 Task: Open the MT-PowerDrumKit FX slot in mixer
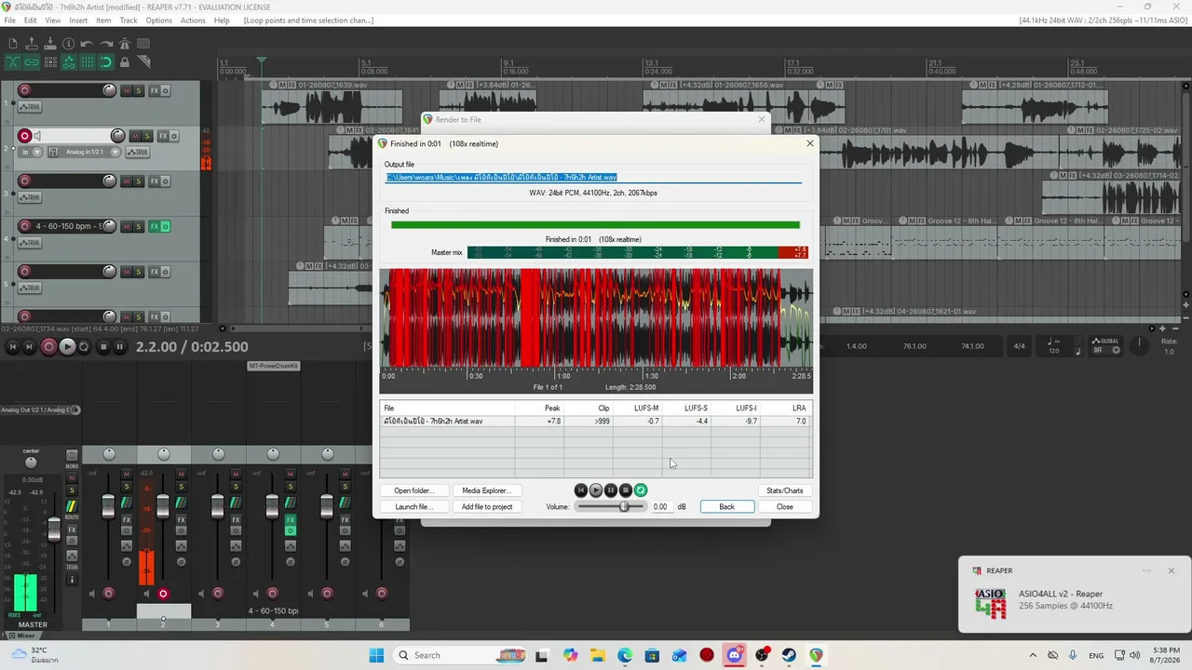tap(274, 366)
